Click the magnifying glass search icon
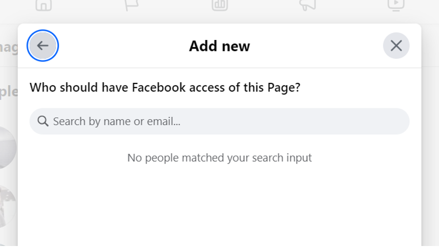The image size is (439, 249). (x=43, y=121)
